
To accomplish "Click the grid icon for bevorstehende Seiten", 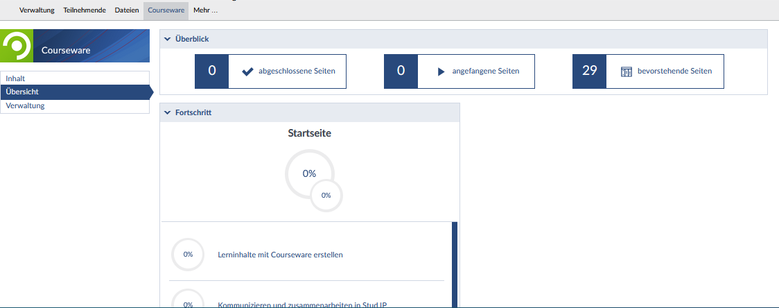I will (627, 71).
